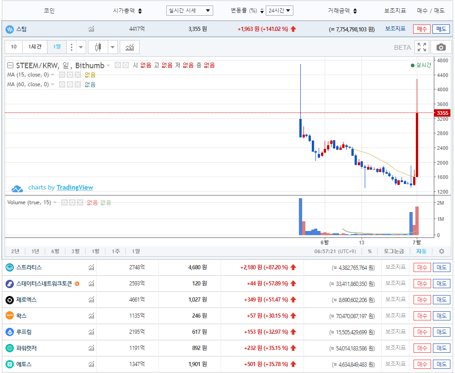This screenshot has width=455, height=373.
Task: Open the Status Network Token chart icon
Action: point(91,284)
